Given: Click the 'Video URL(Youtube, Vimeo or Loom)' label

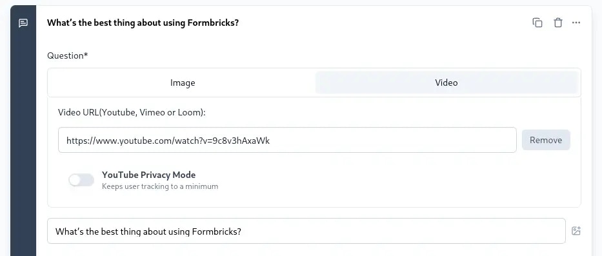Looking at the screenshot, I should pos(132,112).
